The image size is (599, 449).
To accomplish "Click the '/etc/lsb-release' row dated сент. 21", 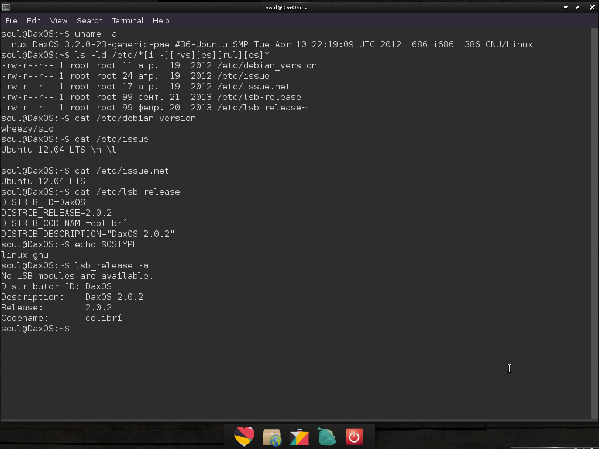I will [151, 97].
